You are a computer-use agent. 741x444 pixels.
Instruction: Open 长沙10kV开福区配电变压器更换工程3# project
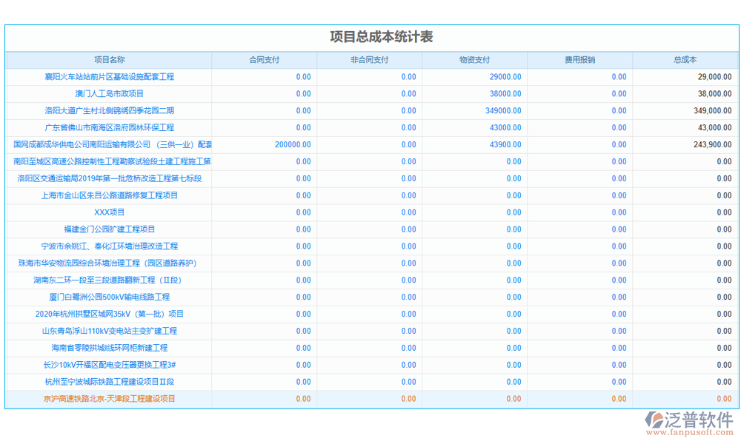[x=109, y=365]
